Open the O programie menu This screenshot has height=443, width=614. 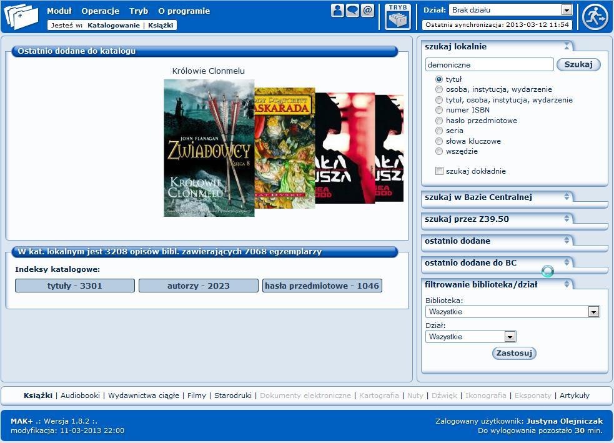[x=184, y=11]
